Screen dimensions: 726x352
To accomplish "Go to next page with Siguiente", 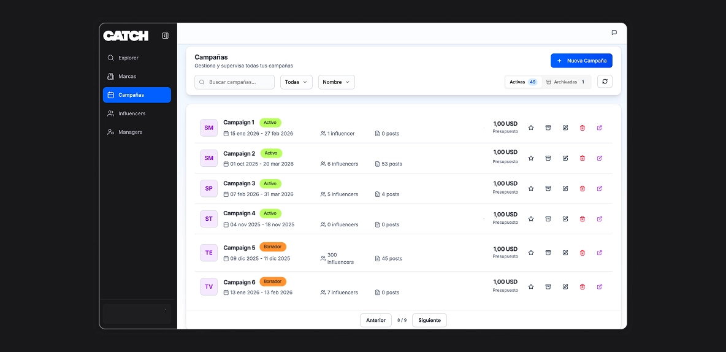I will pyautogui.click(x=429, y=320).
